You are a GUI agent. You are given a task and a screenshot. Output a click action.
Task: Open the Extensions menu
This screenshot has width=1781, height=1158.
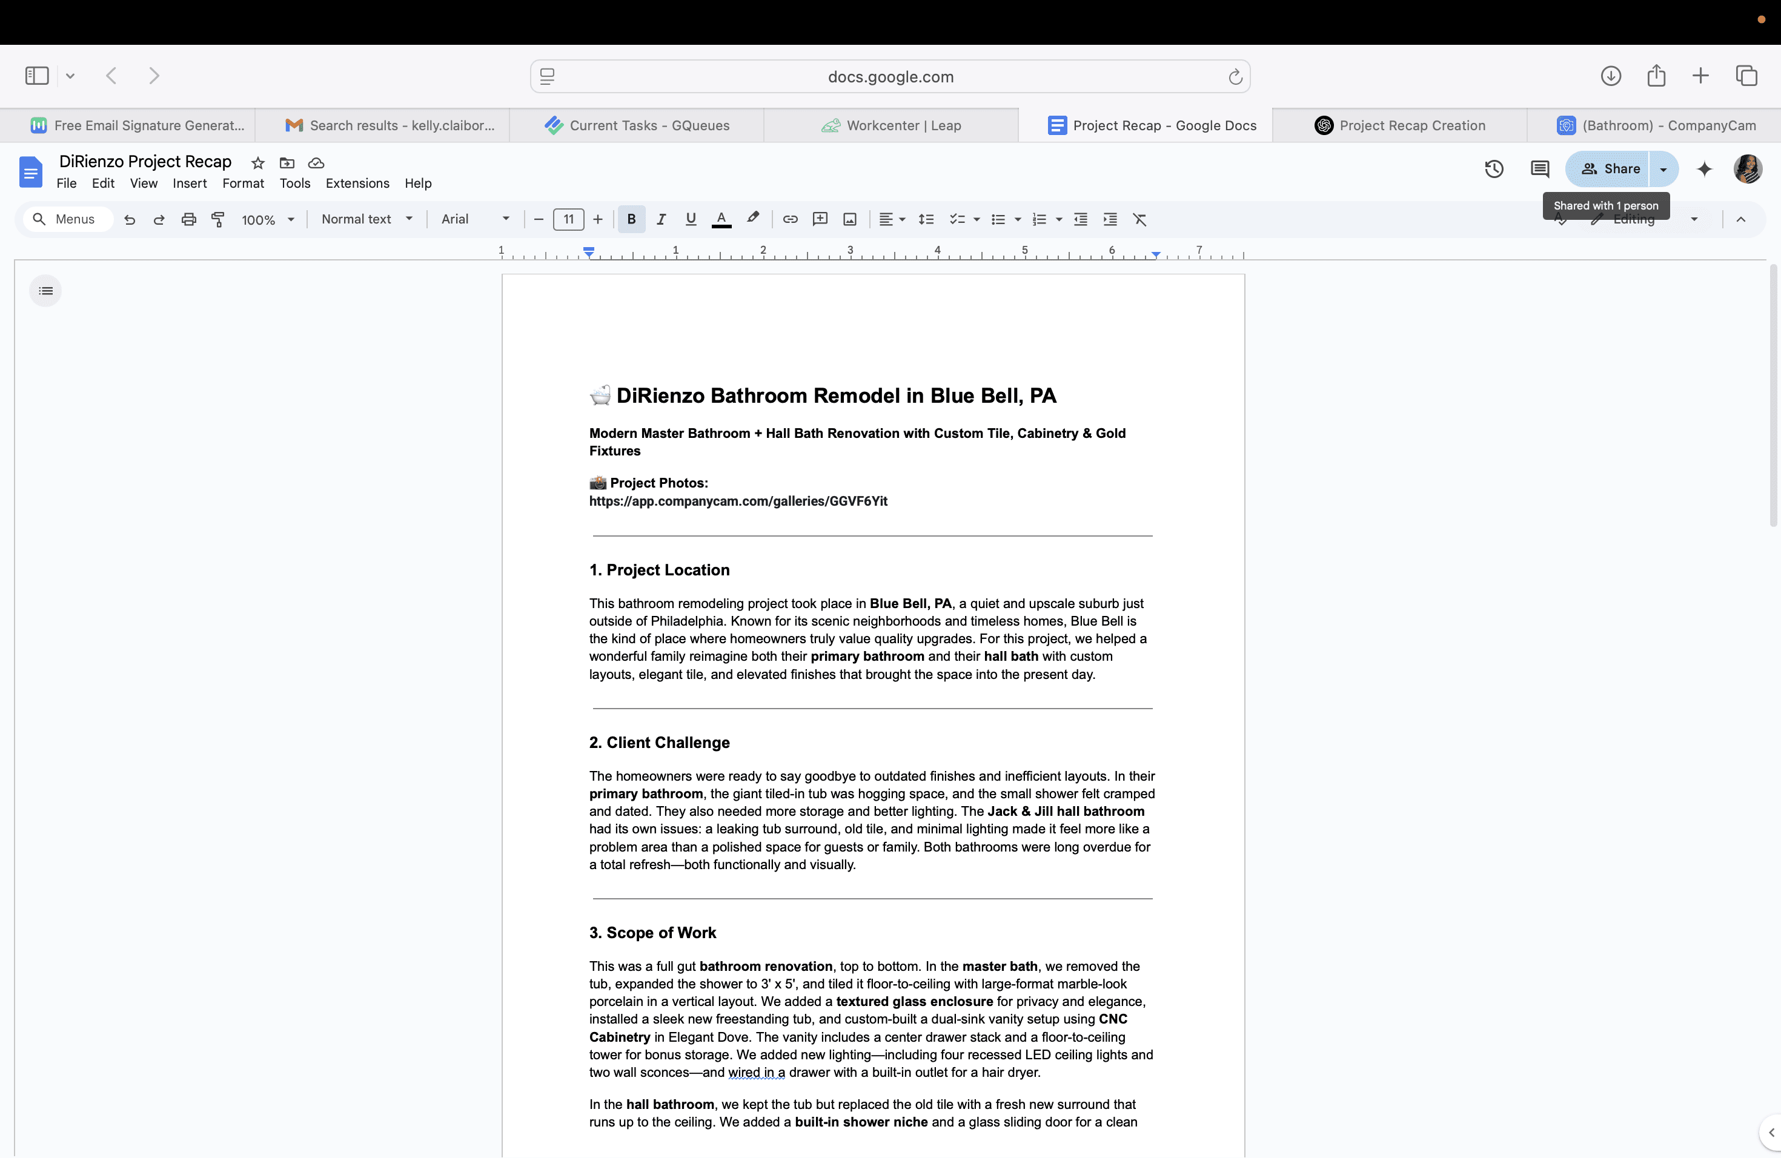tap(357, 184)
